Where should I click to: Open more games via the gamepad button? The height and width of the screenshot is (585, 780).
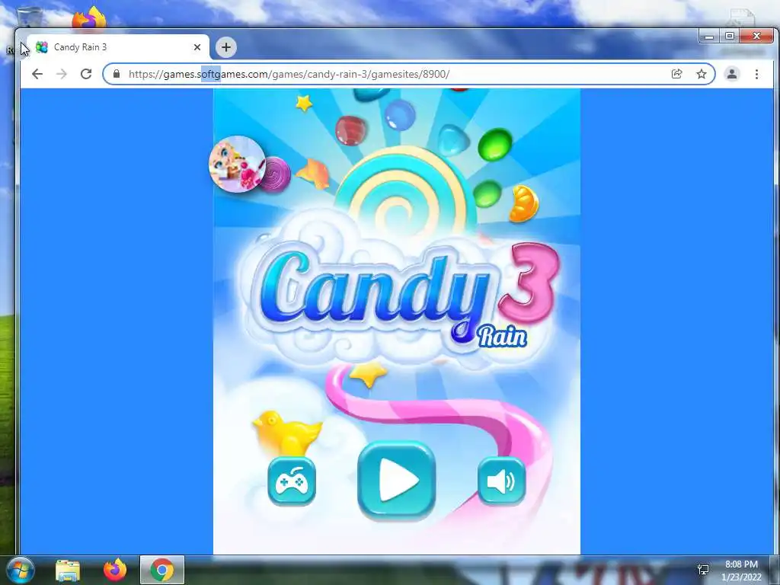(x=292, y=481)
